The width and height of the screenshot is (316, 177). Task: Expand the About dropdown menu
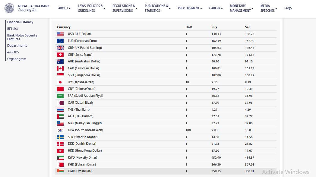tap(64, 8)
